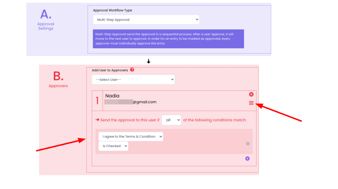Click approver step number 1
The width and height of the screenshot is (338, 189).
97,100
